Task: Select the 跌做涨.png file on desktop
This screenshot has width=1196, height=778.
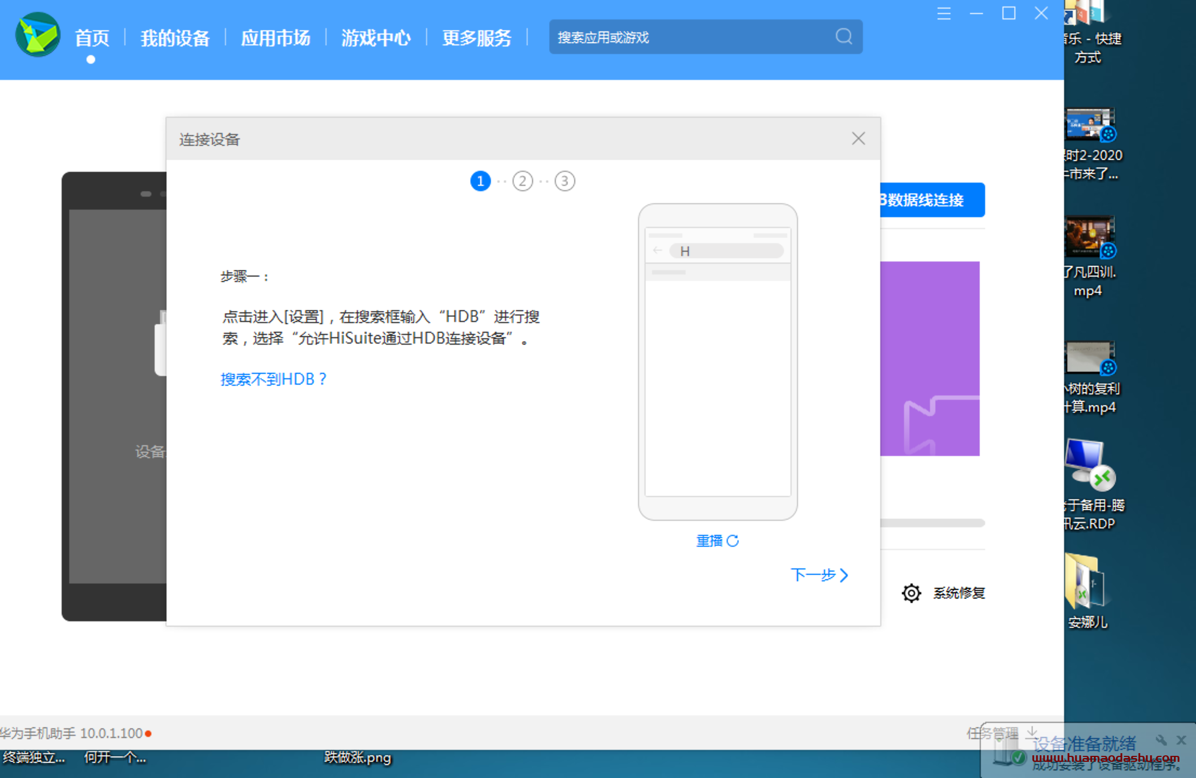Action: point(357,757)
